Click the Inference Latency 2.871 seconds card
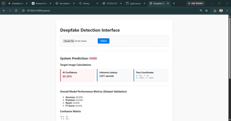Viewport: 231px width, 121px height. (114, 75)
